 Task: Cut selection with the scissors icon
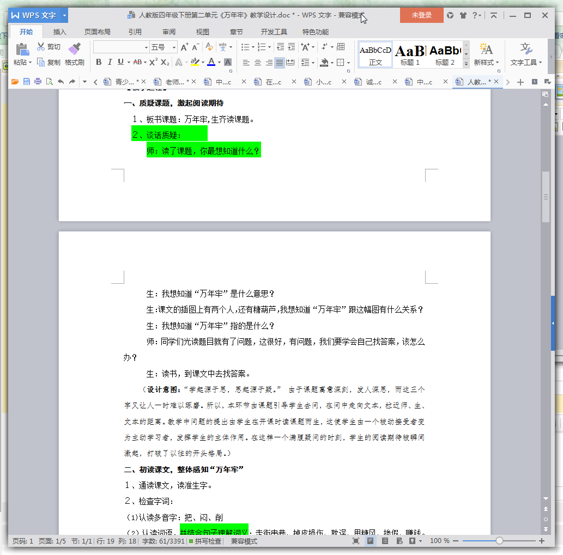click(x=40, y=47)
